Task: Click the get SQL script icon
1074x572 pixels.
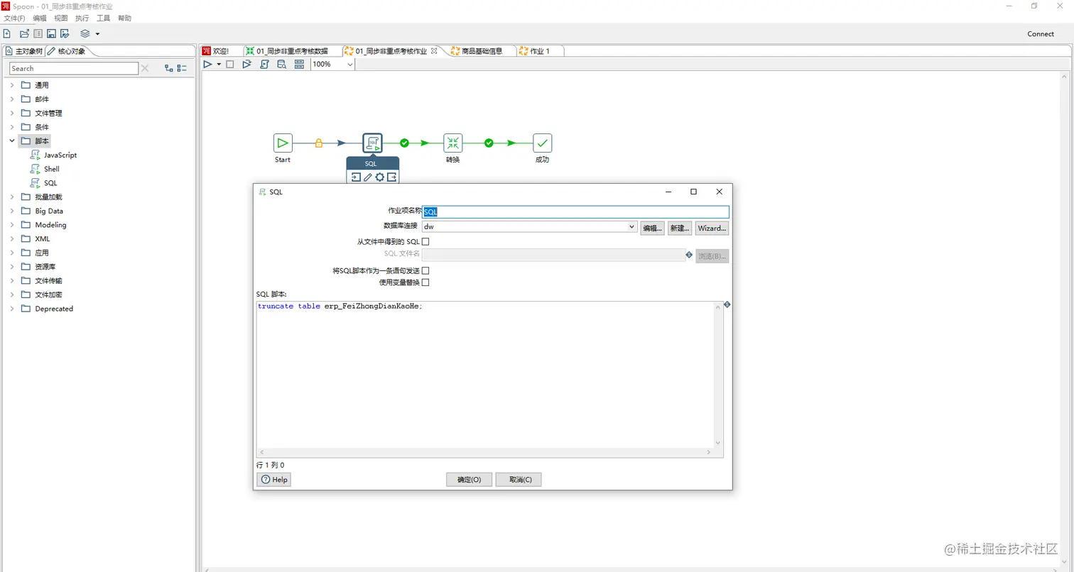Action: [264, 64]
